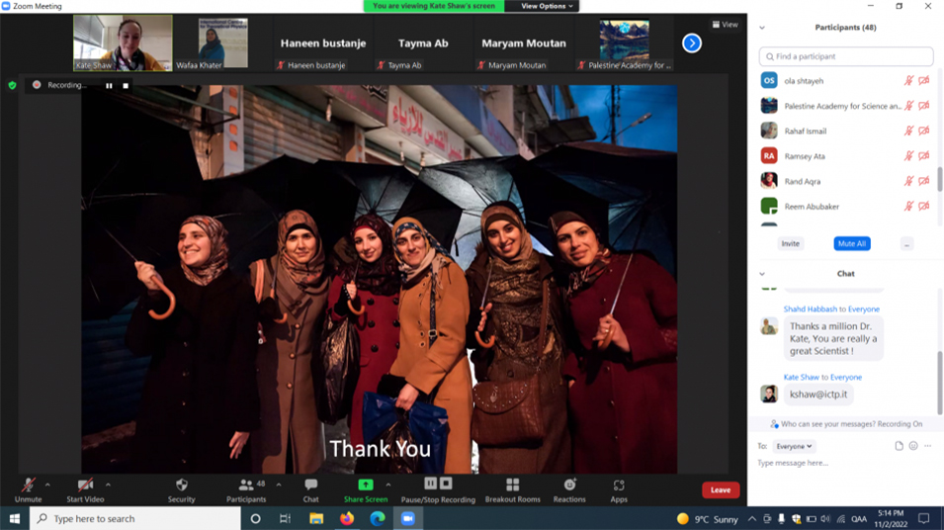Open Breakout Rooms from the toolbar

(x=512, y=486)
